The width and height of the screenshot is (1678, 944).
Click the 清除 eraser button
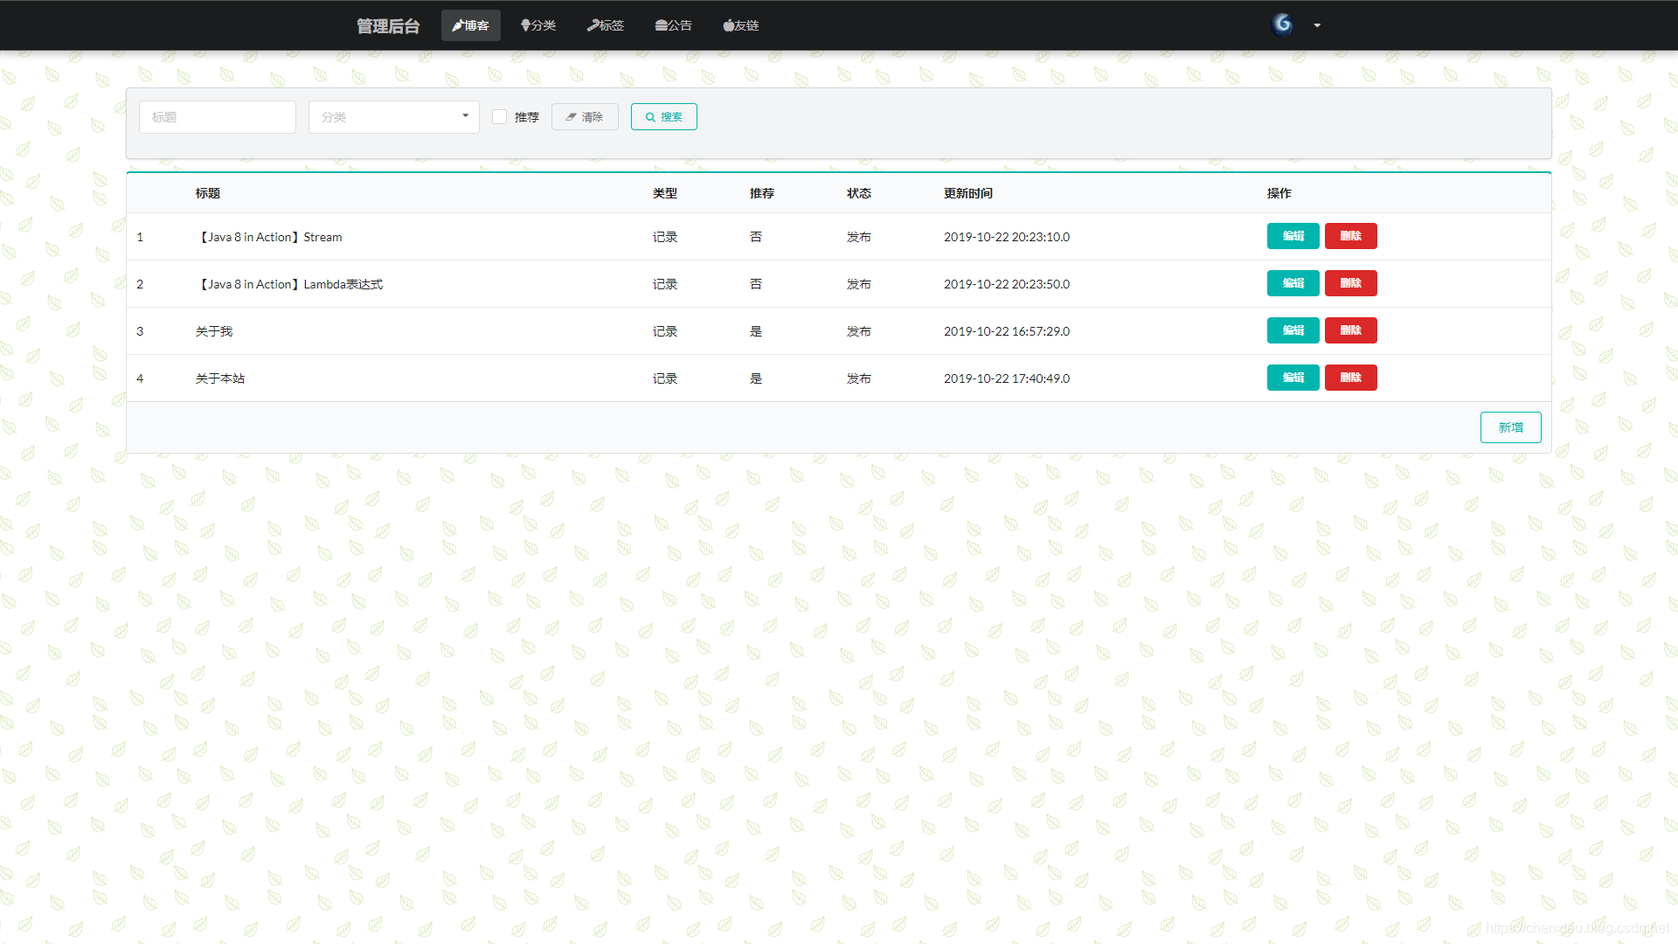pos(585,117)
